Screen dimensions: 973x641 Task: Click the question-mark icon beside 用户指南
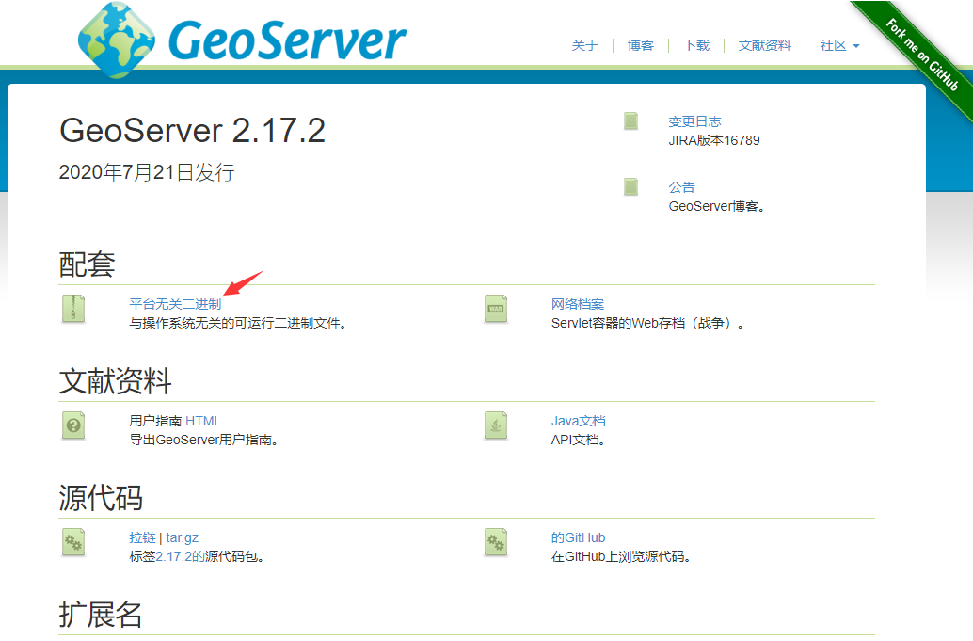pos(73,425)
